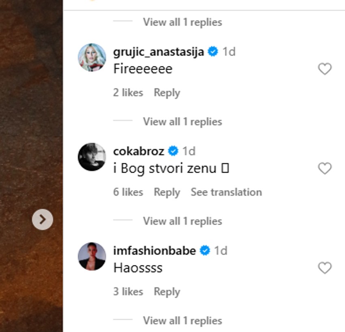Go to next photo with the arrow
Image resolution: width=345 pixels, height=332 pixels.
coord(43,220)
